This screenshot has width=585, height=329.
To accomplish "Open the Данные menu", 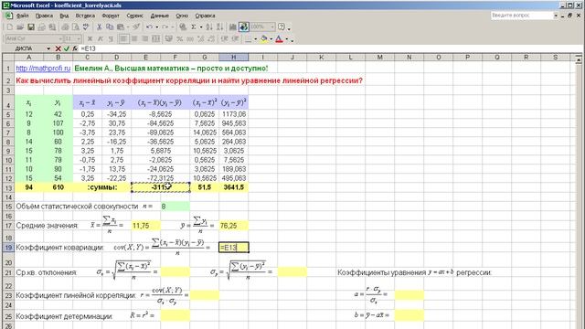I will tap(160, 16).
